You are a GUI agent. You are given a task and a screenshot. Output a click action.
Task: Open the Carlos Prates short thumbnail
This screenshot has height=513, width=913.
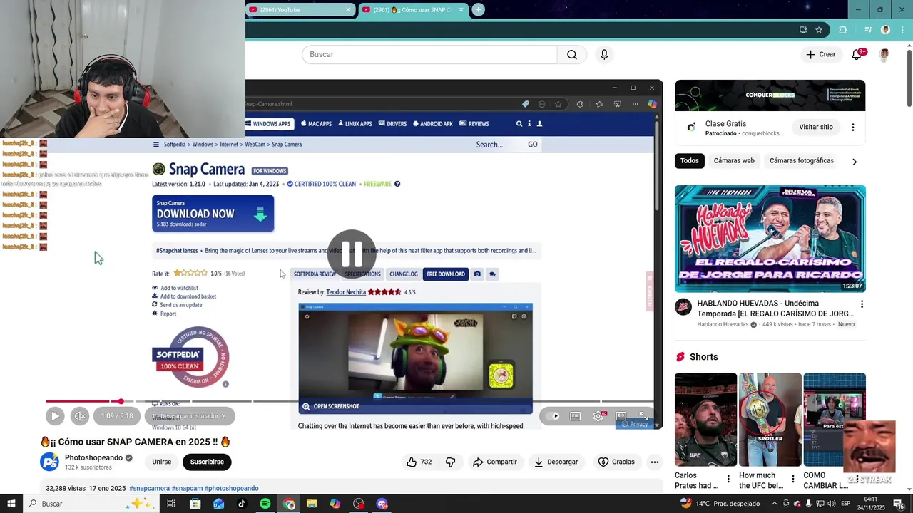point(705,420)
